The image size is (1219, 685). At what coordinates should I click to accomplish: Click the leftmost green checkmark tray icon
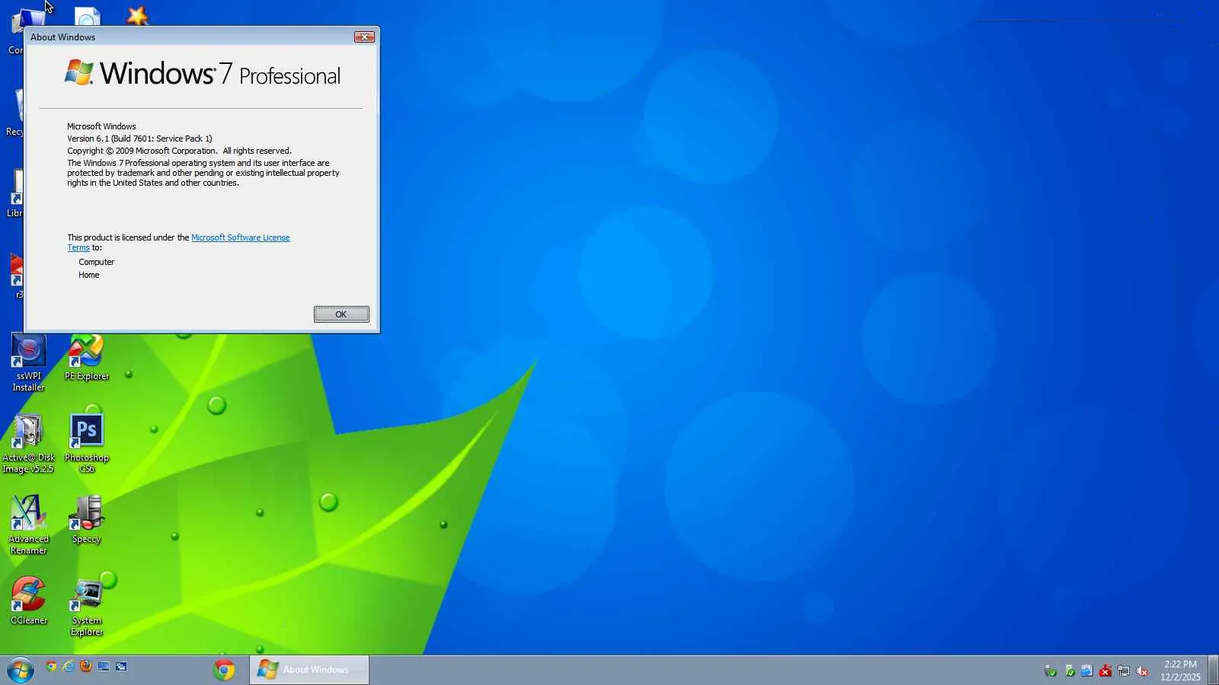pos(1051,671)
